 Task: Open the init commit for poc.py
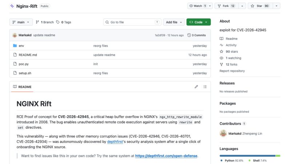coord(95,64)
